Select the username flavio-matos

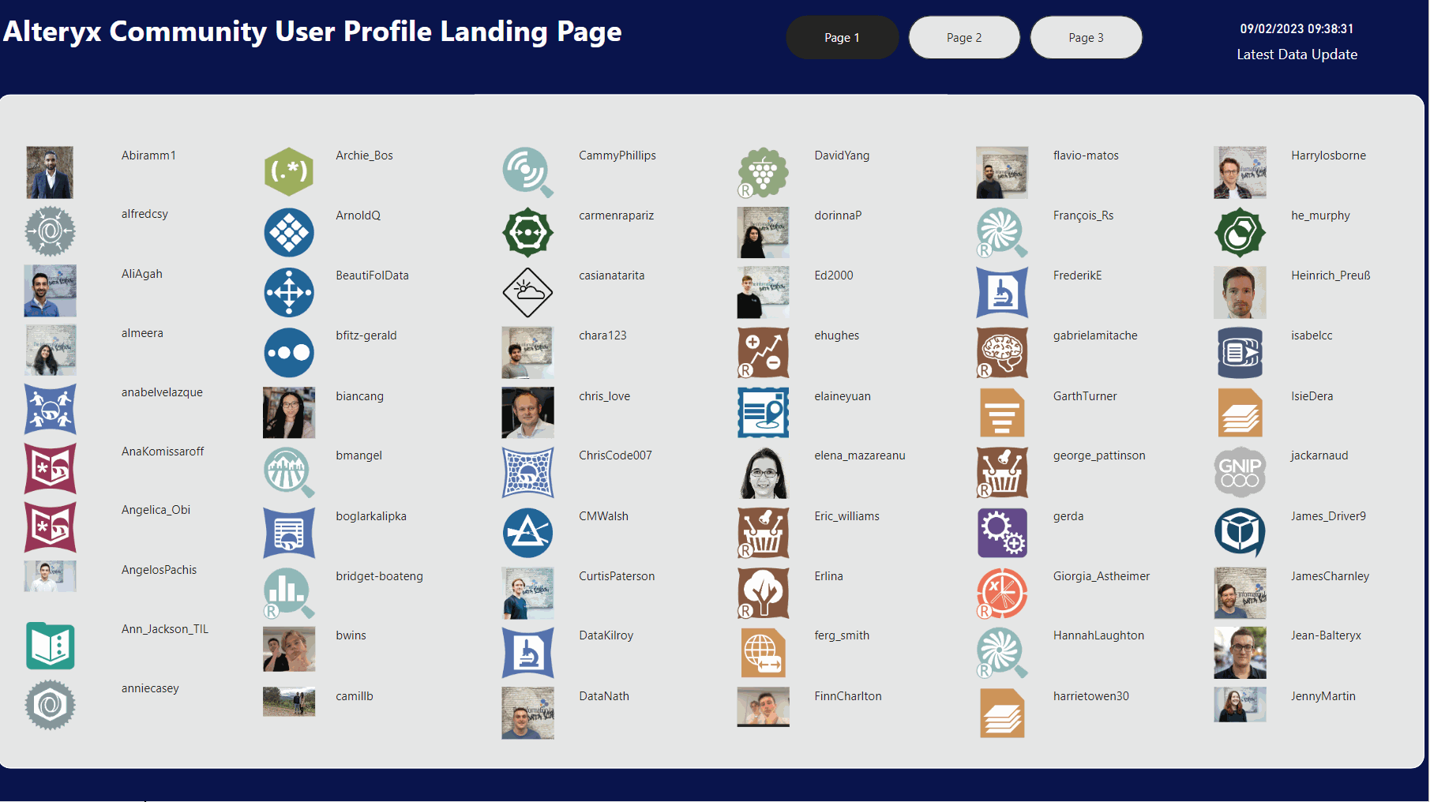click(1086, 156)
